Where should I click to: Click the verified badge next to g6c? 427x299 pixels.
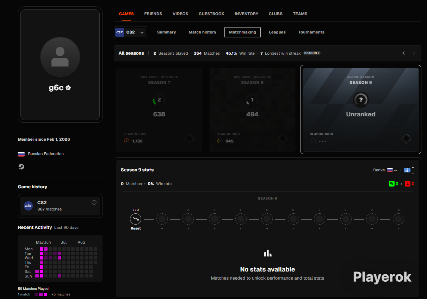[68, 88]
